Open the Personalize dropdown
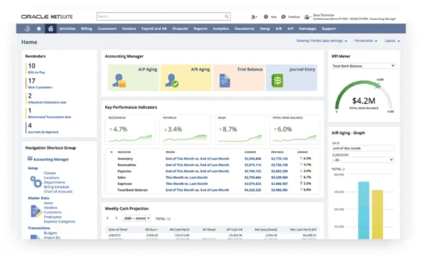This screenshot has width=422, height=261. (x=366, y=41)
